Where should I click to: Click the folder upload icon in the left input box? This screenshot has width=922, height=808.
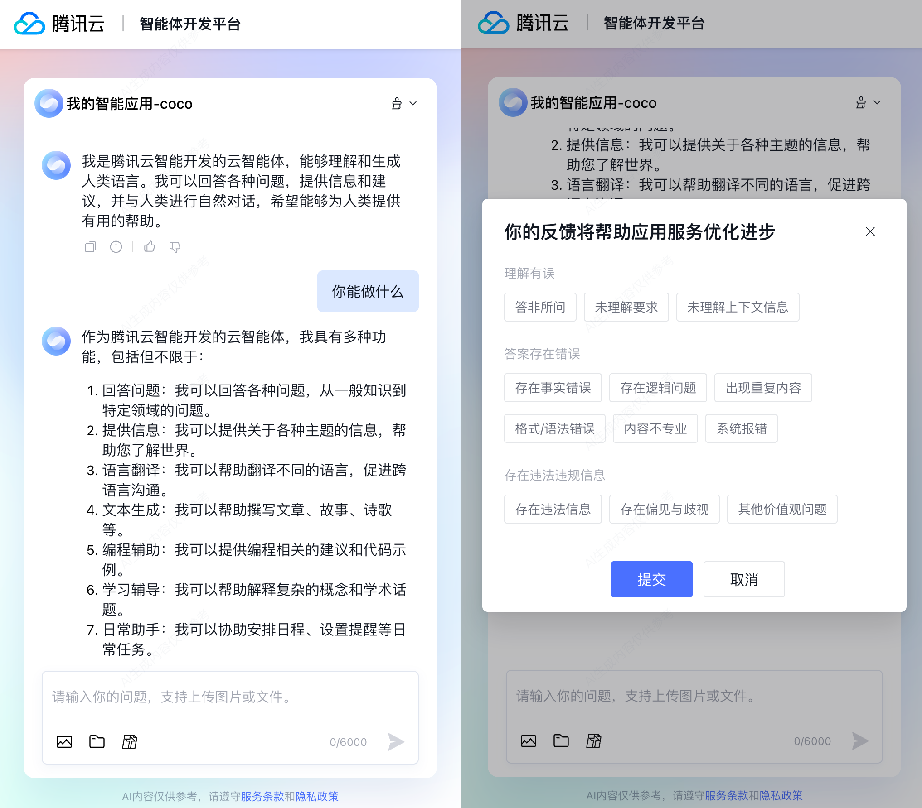pos(97,741)
